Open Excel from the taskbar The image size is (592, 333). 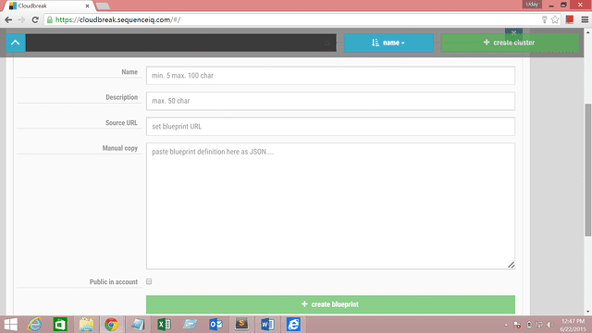click(164, 325)
